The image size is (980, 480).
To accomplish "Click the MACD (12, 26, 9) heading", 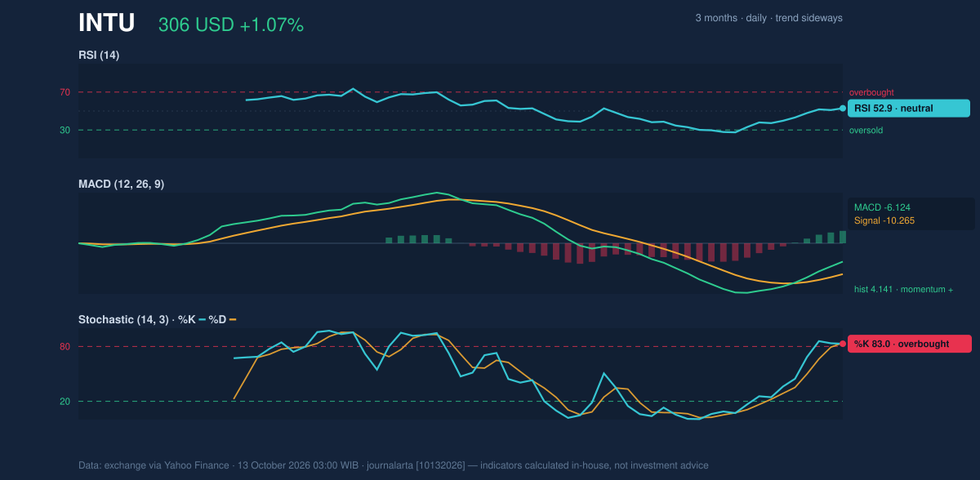I will click(x=121, y=184).
